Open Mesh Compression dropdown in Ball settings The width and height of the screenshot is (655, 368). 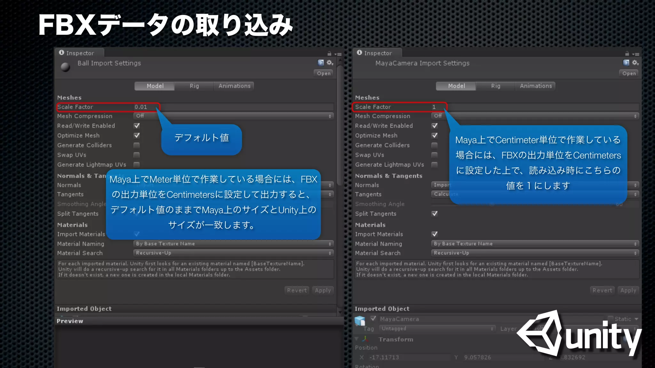tap(233, 116)
